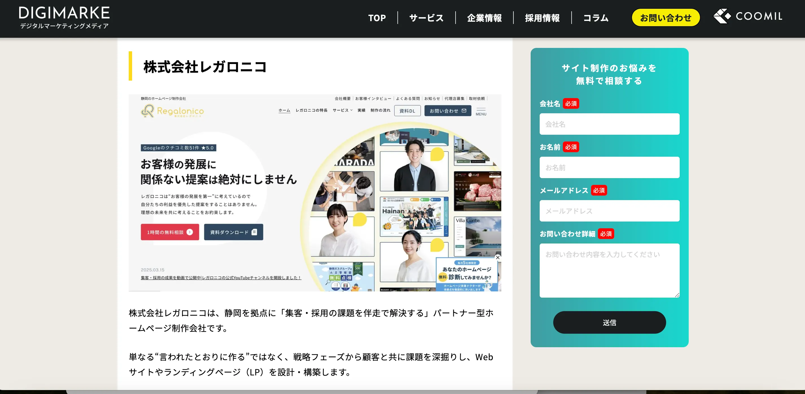Screen dimensions: 805x394
Task: Click the arrow icon on the 1時間の無料相談 button
Action: [189, 232]
